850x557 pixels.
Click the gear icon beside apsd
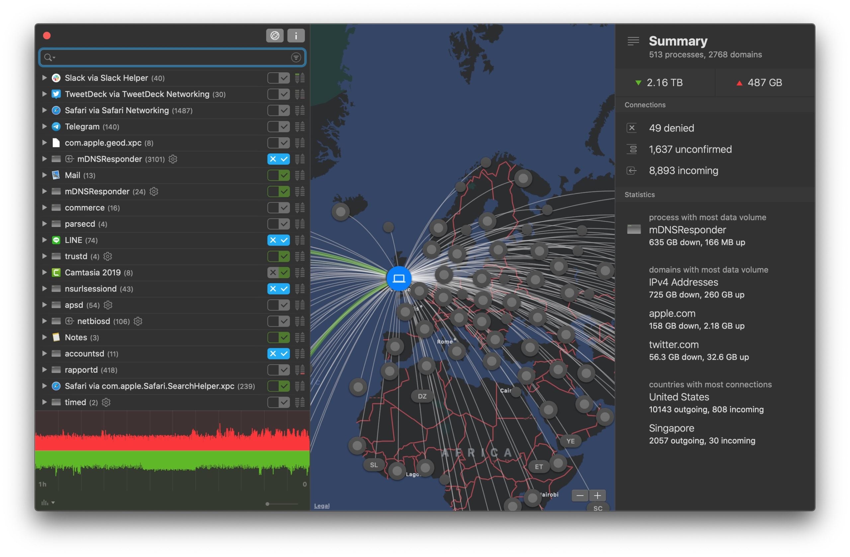click(108, 305)
